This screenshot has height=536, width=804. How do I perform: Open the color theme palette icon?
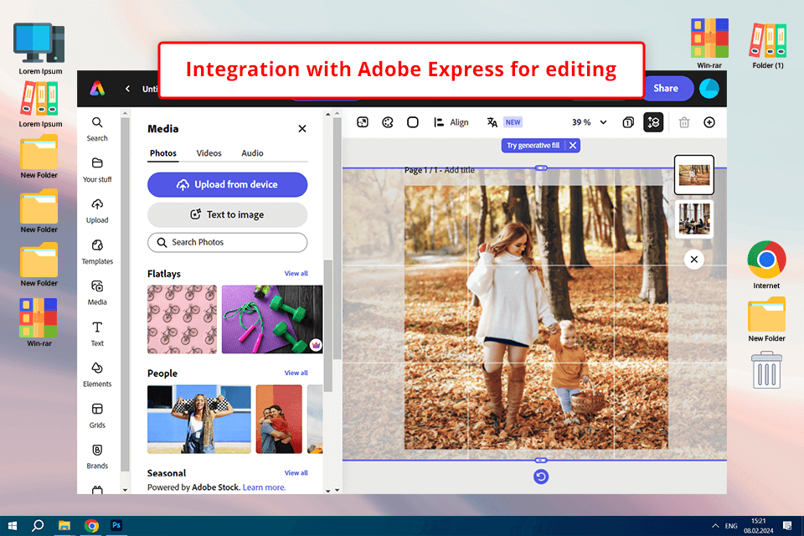(388, 122)
